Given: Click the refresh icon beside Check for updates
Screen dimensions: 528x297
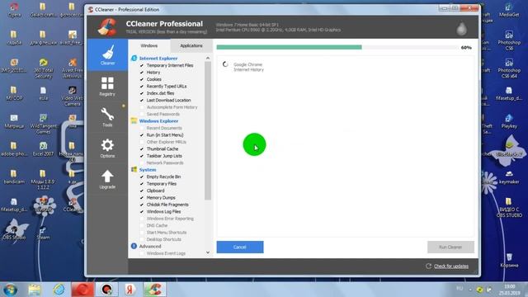Looking at the screenshot, I should 428,266.
